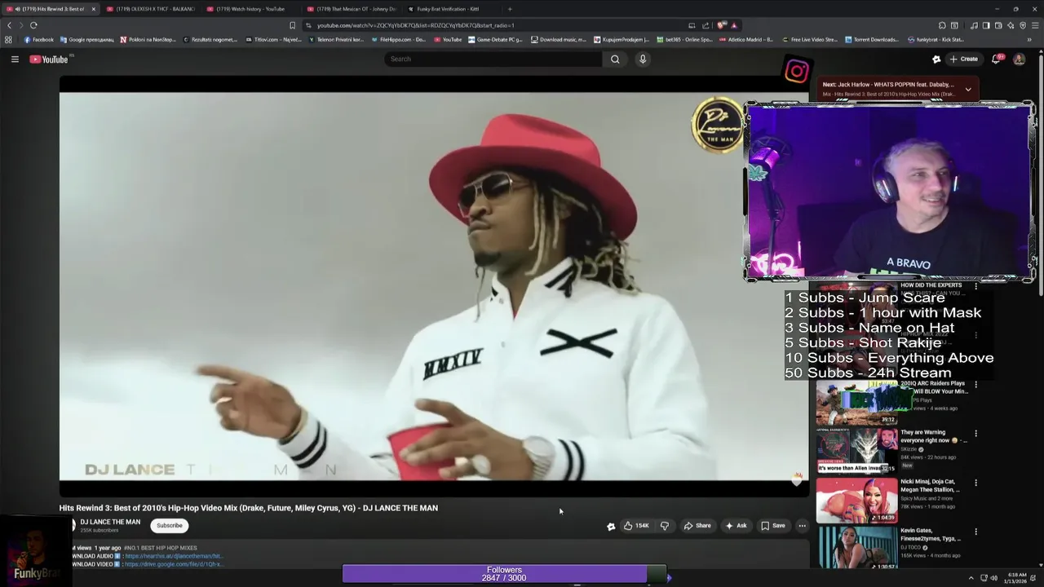Open YouTube notifications bell
The image size is (1044, 587).
pos(996,59)
